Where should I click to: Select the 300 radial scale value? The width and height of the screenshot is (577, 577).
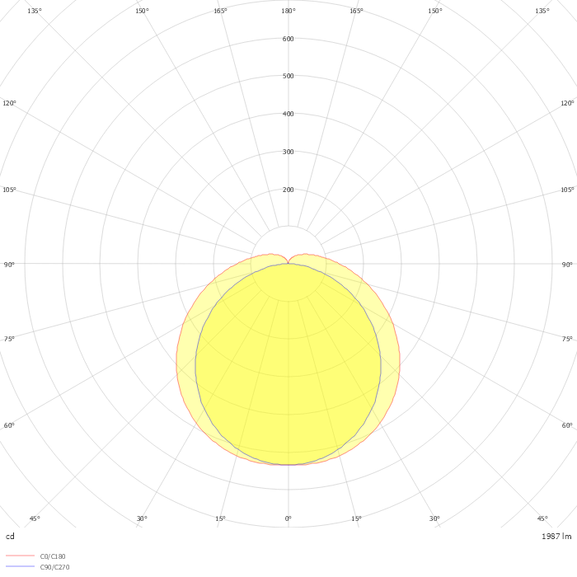tap(288, 152)
